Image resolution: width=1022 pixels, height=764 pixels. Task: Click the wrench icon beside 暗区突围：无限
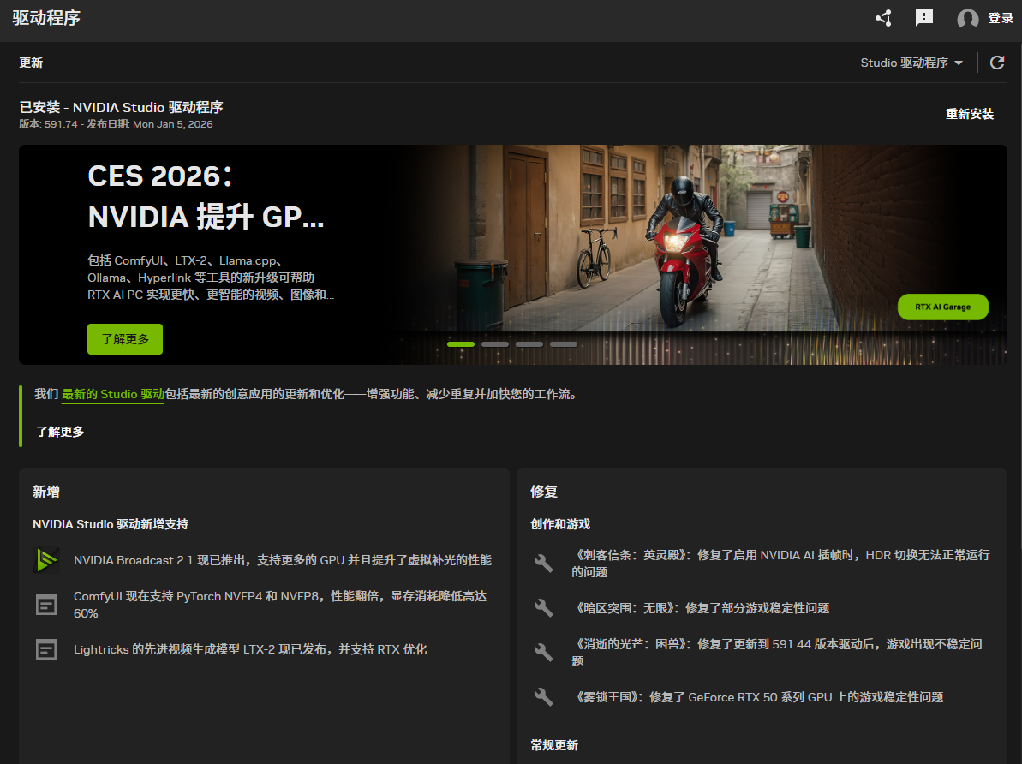tap(544, 608)
